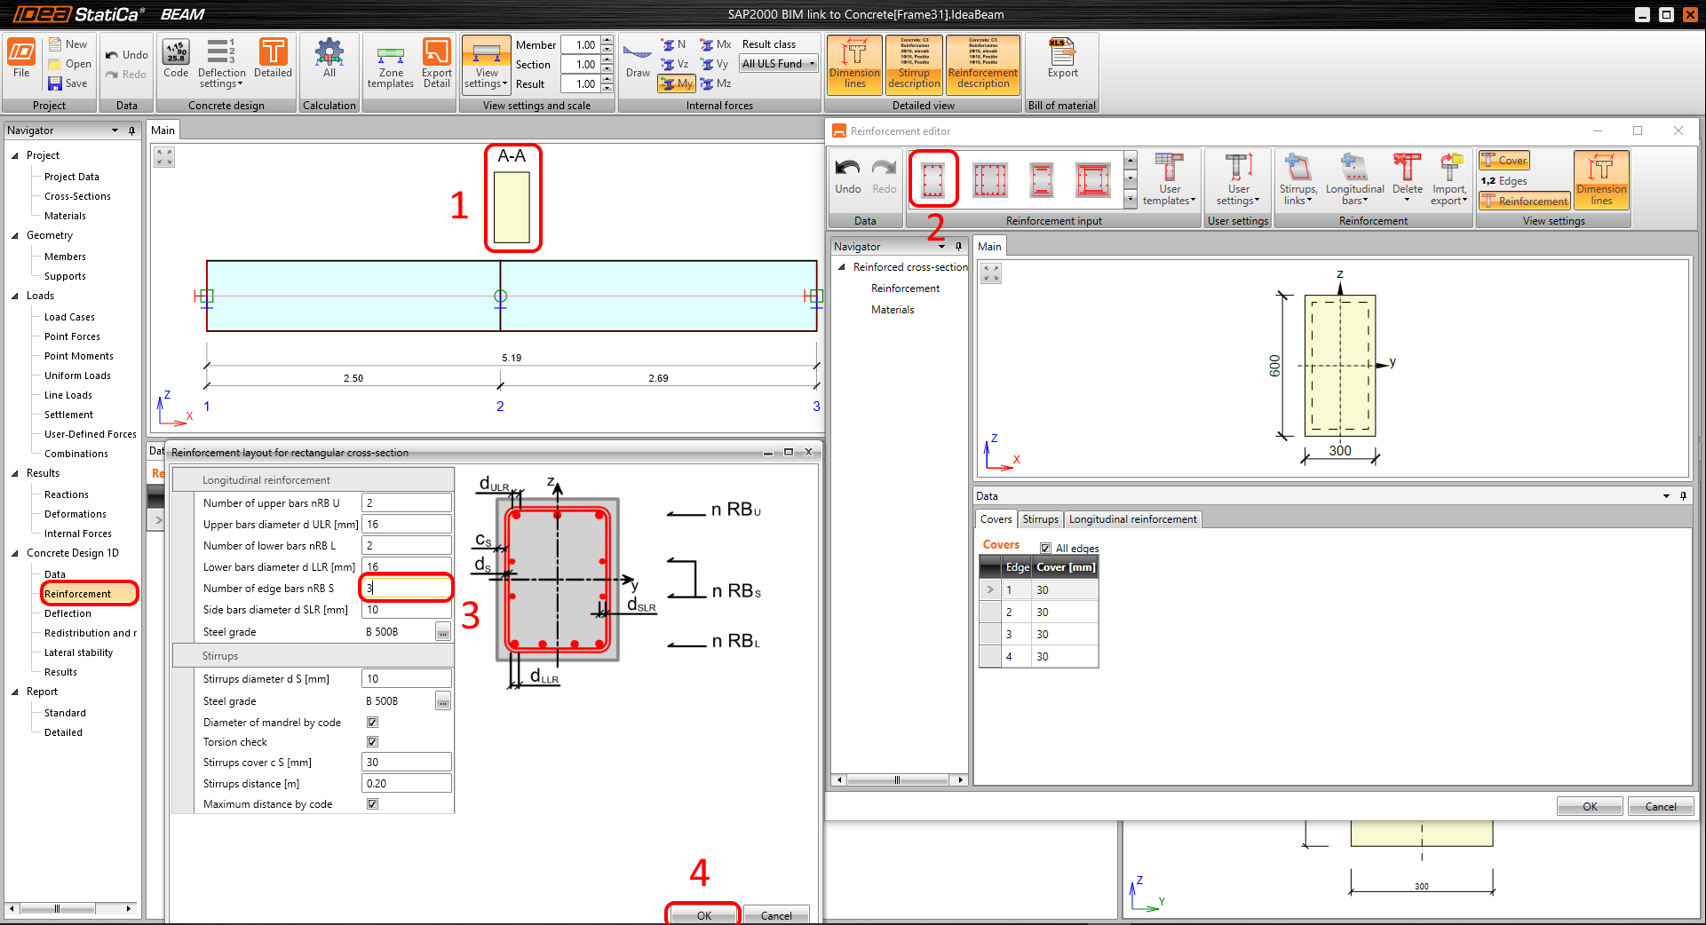Click Stirrup description in Detailed view ribbon

coord(914,64)
